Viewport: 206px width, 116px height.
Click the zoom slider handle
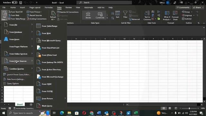pos(189,108)
